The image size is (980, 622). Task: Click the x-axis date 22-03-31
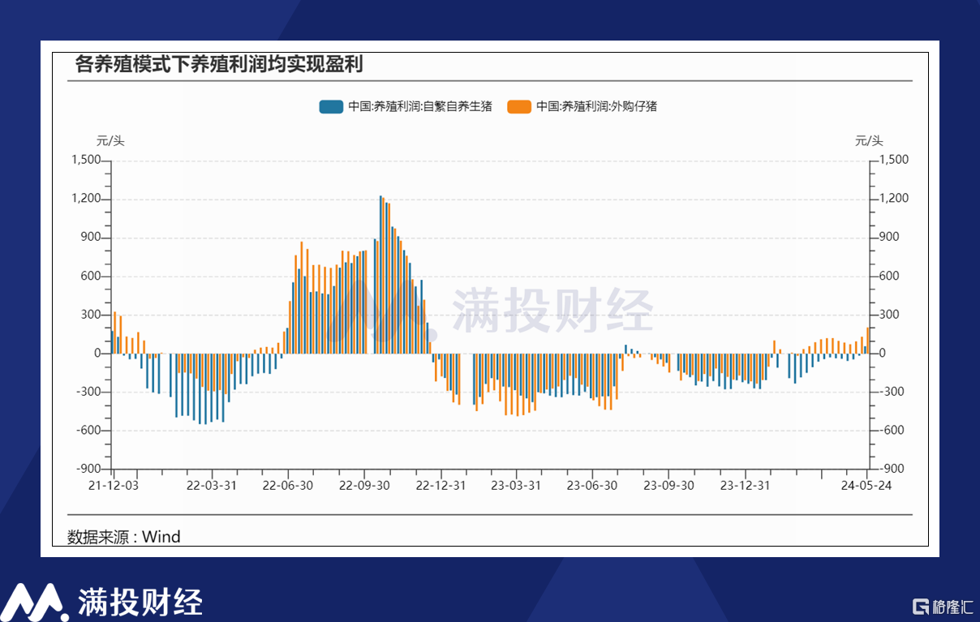pyautogui.click(x=212, y=486)
